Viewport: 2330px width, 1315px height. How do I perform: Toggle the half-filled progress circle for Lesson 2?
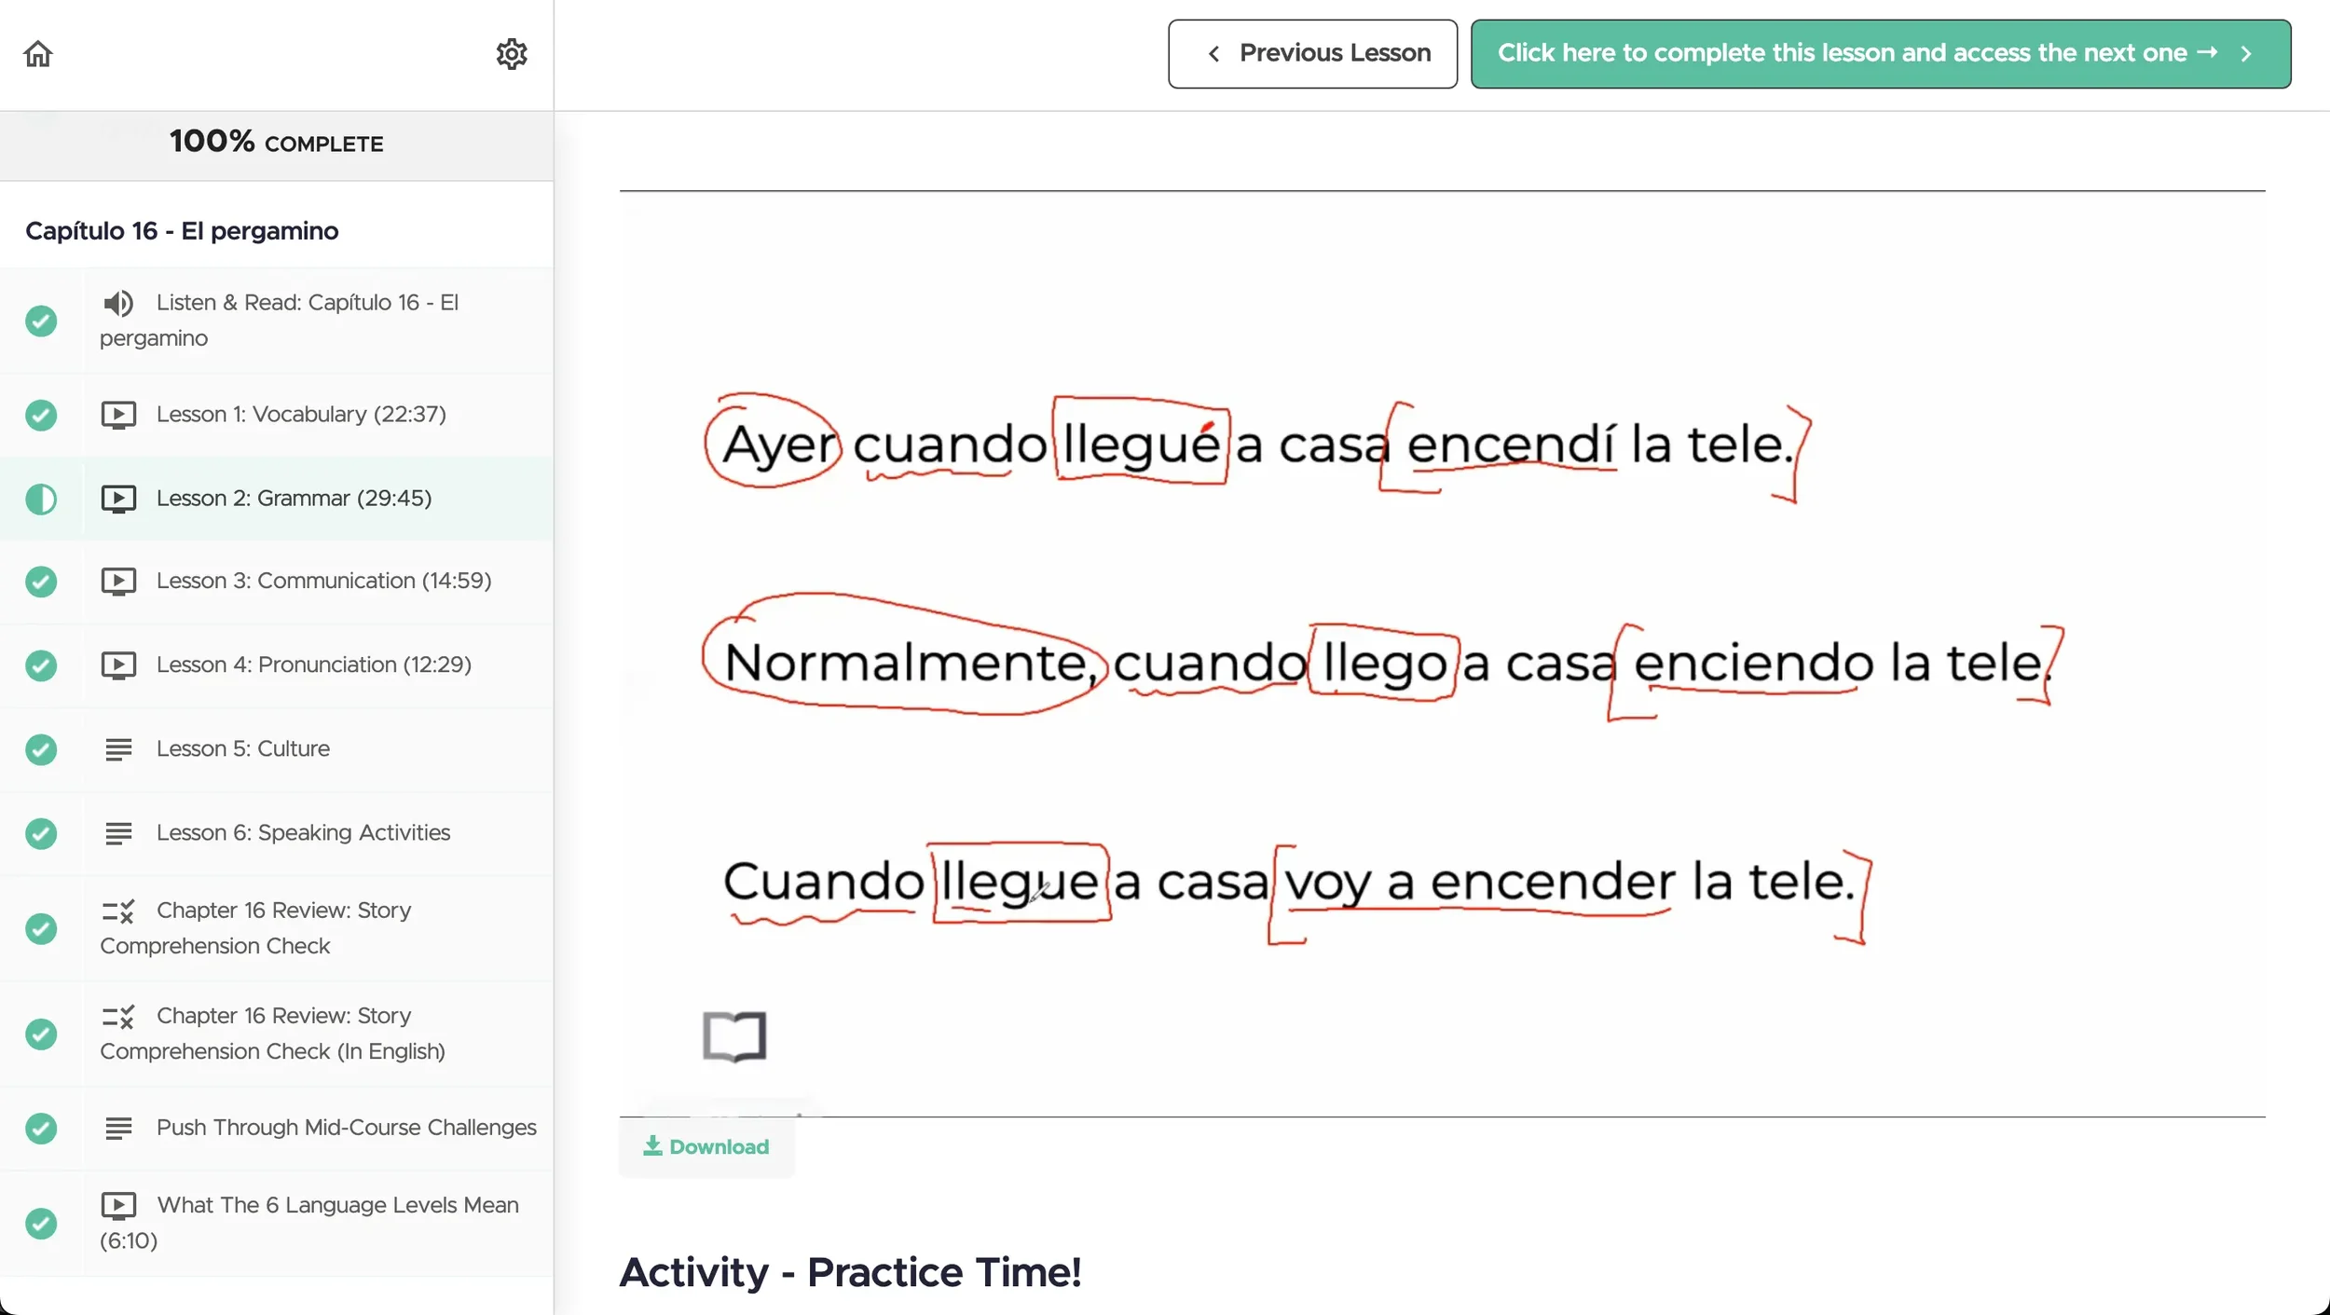pos(40,499)
